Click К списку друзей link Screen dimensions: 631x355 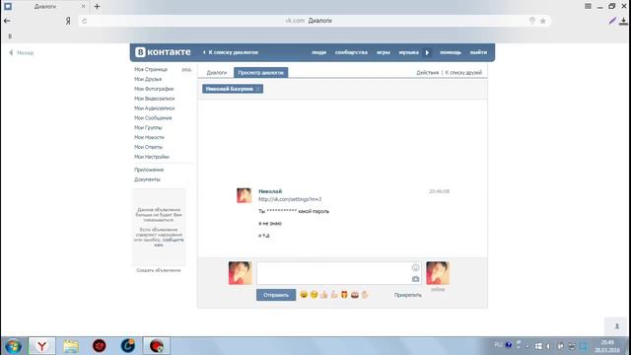pos(463,72)
